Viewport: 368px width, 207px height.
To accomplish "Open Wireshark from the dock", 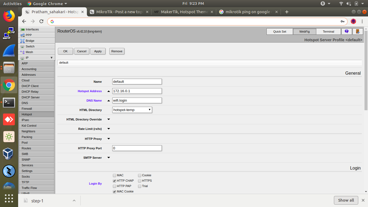I will [9, 50].
